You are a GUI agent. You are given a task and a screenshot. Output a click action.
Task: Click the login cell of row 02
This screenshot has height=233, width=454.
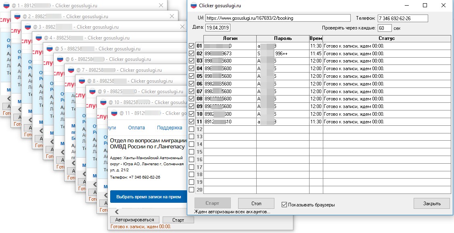point(230,54)
